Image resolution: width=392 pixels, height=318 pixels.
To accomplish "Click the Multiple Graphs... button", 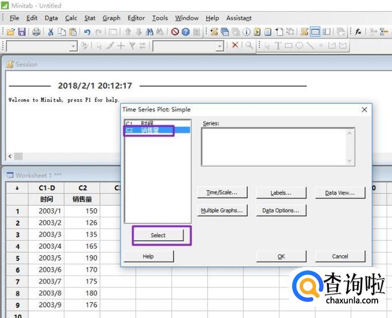I will tap(222, 211).
